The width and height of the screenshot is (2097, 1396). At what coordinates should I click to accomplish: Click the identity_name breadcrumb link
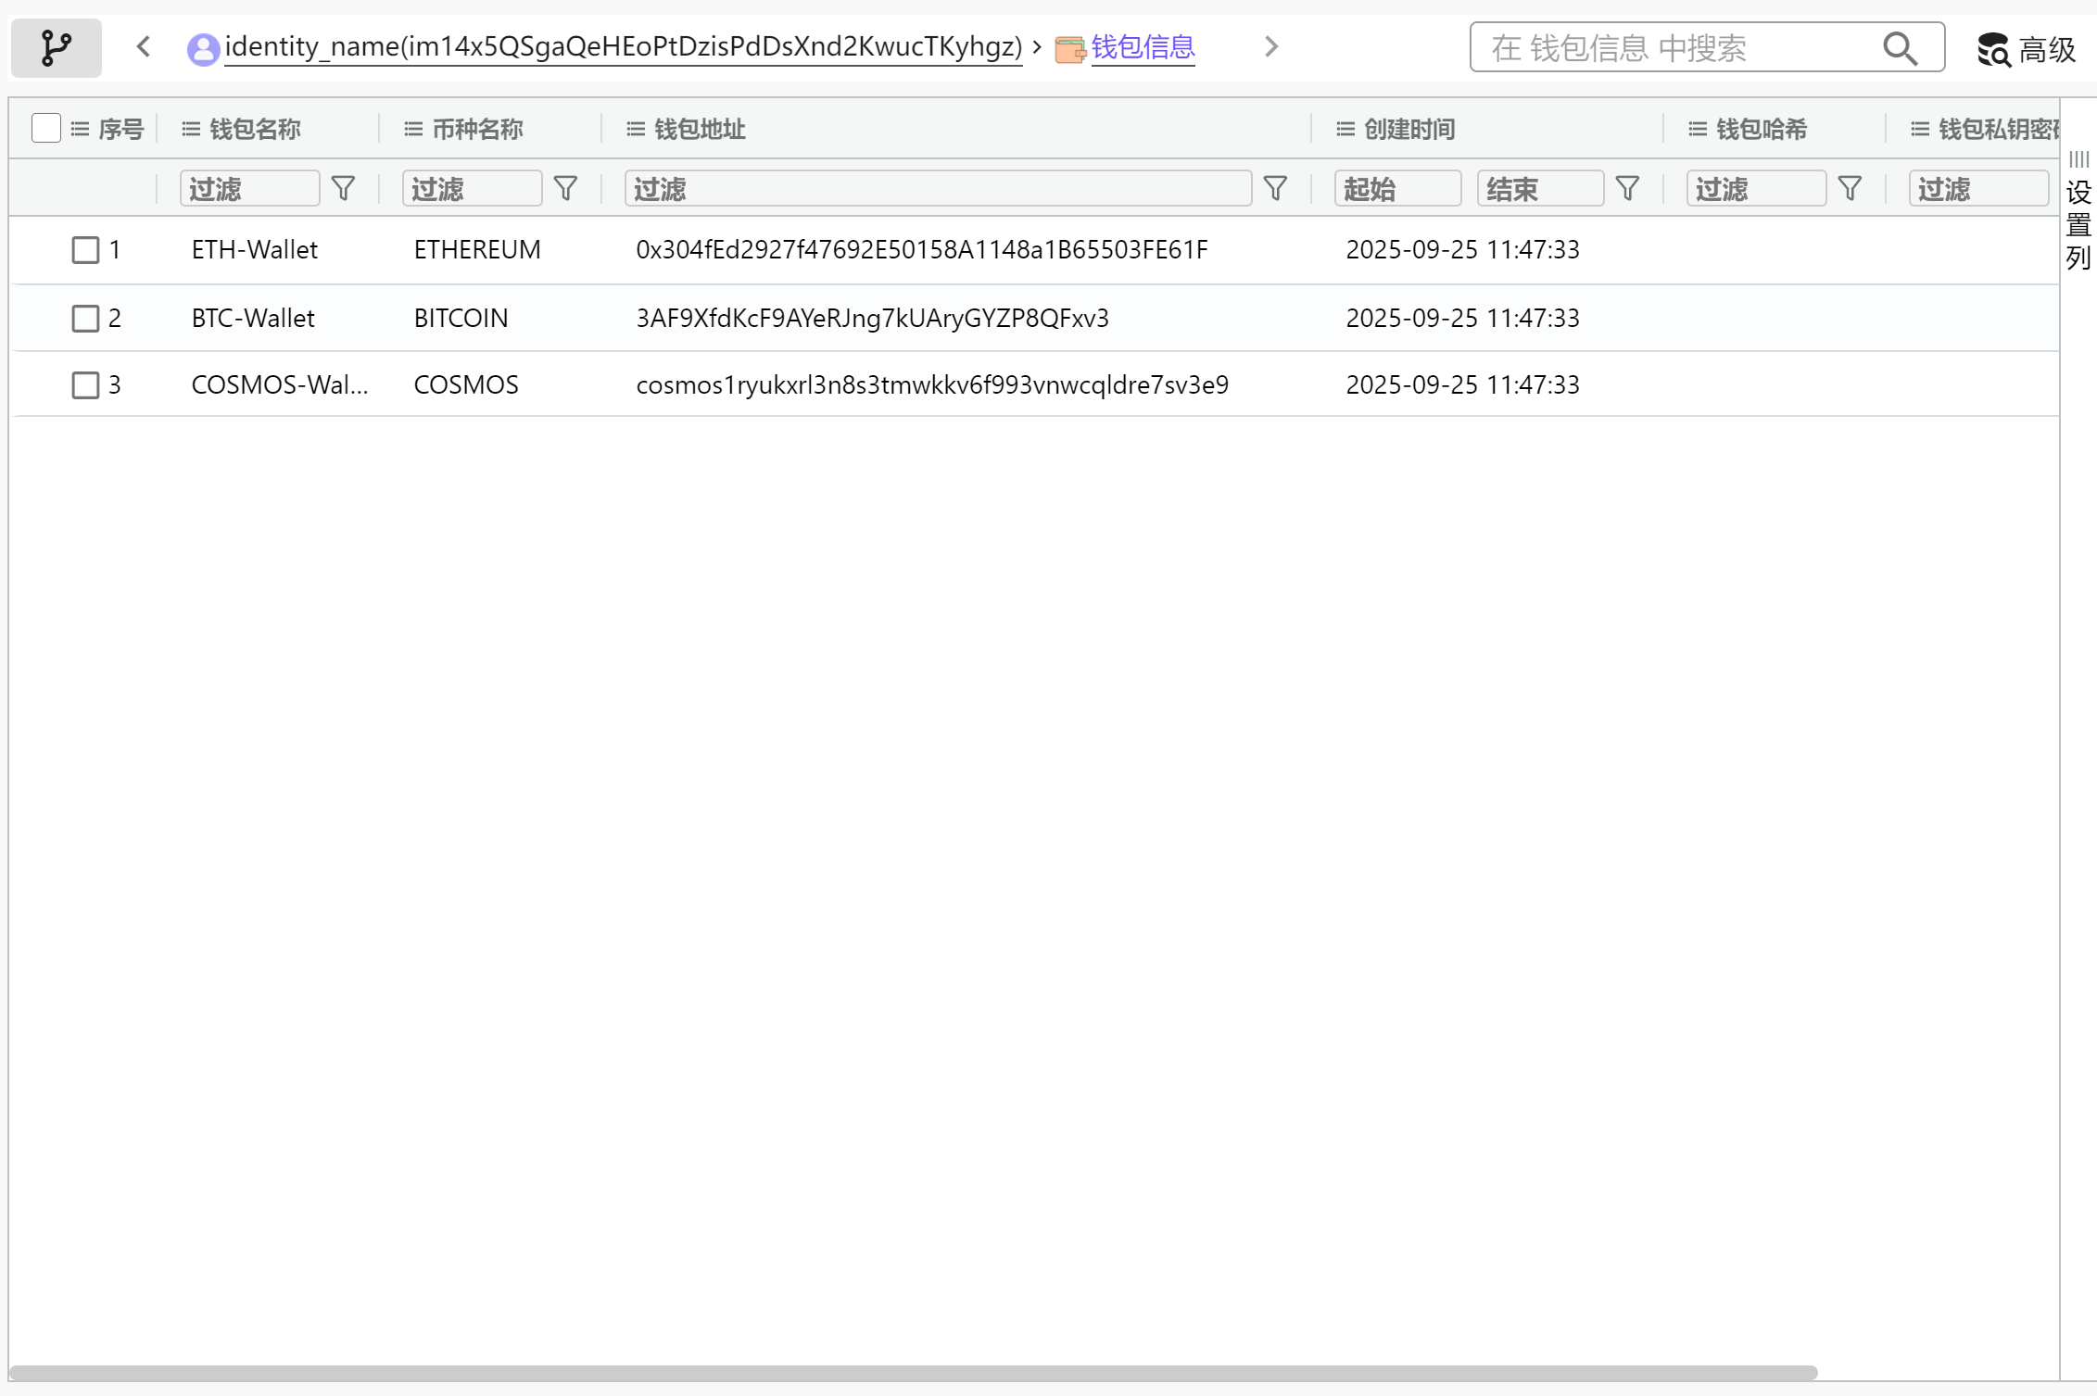[x=623, y=46]
